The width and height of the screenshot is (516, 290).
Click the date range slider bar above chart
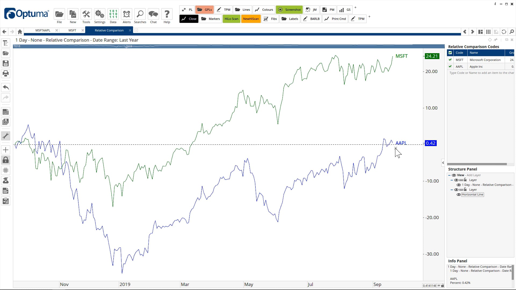[229, 46]
